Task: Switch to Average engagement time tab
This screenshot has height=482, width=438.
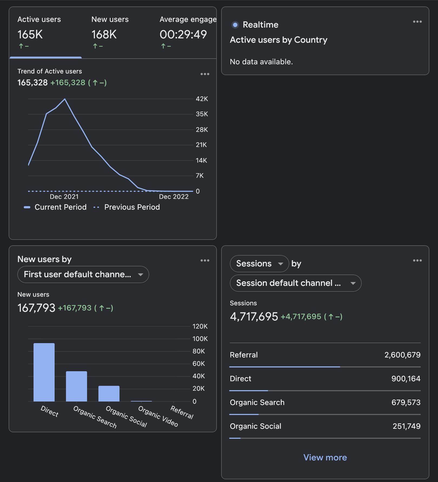Action: coord(187,32)
